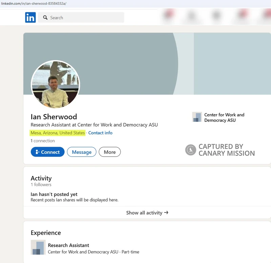271x263 pixels.
Task: Click the company logo in Experience section
Action: [x=38, y=247]
